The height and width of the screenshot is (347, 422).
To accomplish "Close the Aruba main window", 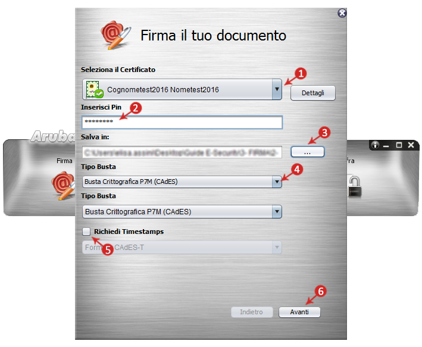I will tap(411, 145).
